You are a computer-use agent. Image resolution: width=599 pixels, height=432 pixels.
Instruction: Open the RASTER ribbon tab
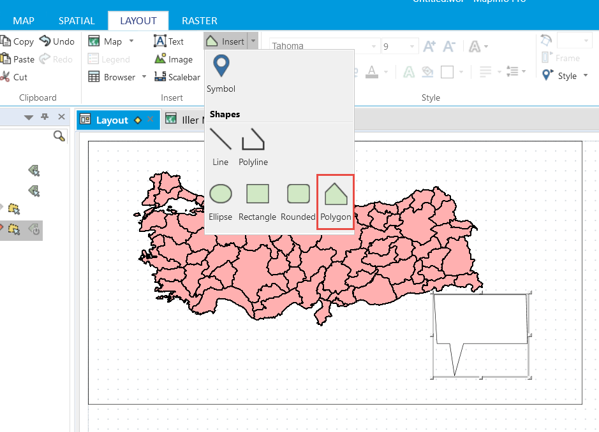coord(200,20)
